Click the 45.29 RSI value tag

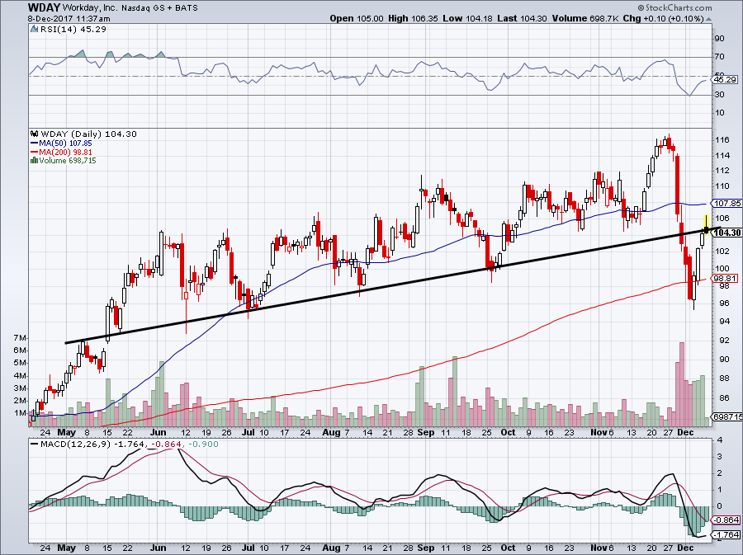[725, 79]
